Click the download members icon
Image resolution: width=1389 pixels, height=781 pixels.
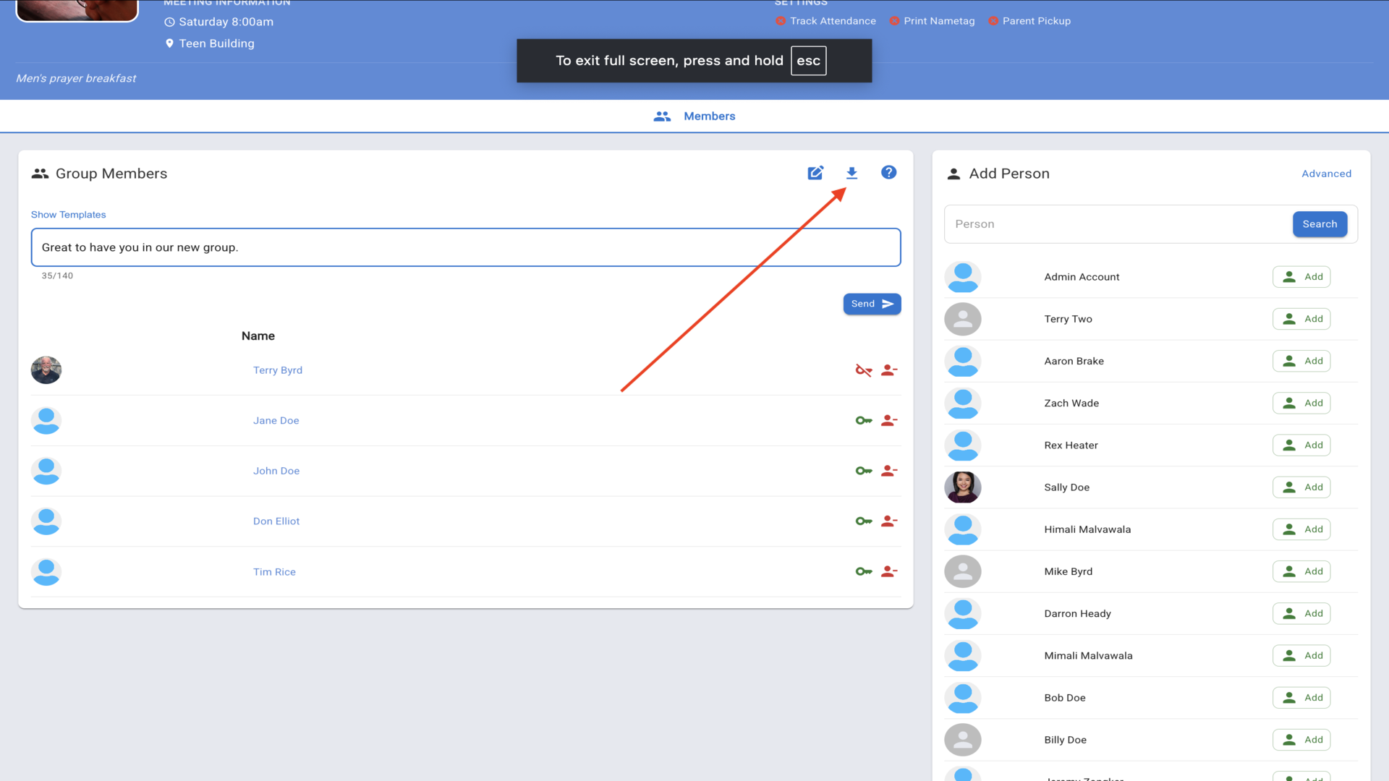click(x=851, y=173)
